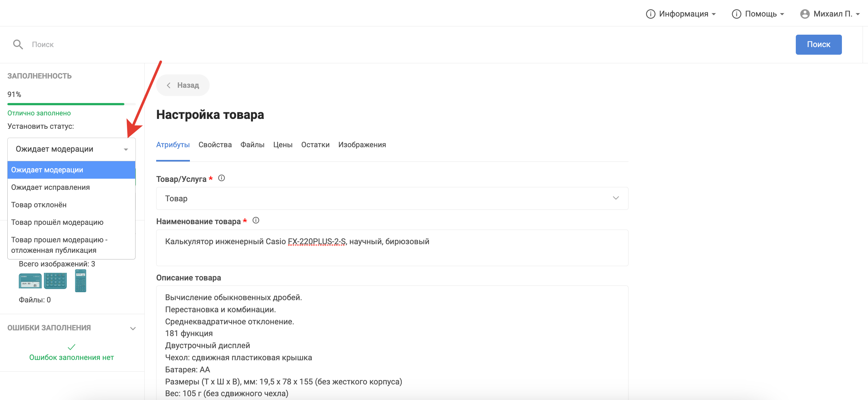868x400 pixels.
Task: Click the tall vertical calculator thumbnail
Action: coord(80,281)
